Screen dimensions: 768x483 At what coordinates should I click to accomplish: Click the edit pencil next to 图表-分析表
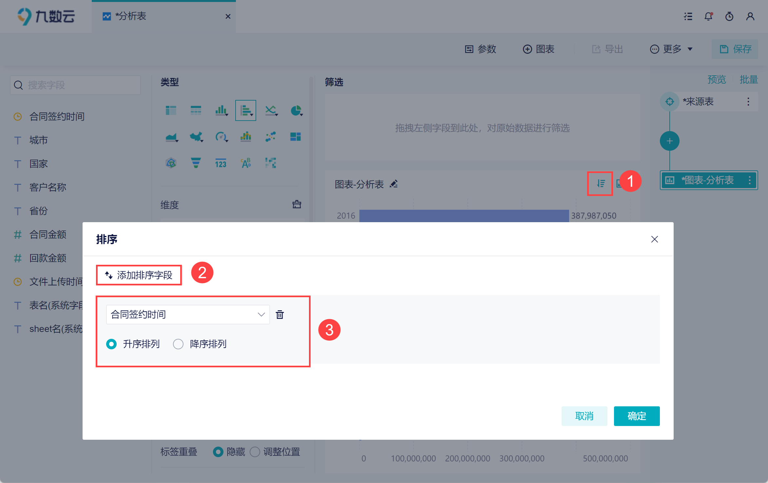coord(394,184)
